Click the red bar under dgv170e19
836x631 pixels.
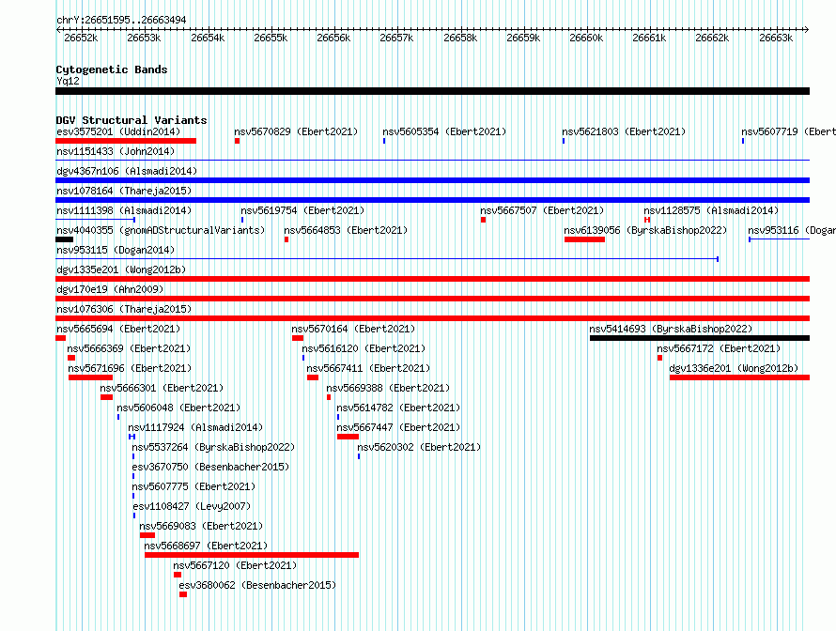click(432, 299)
